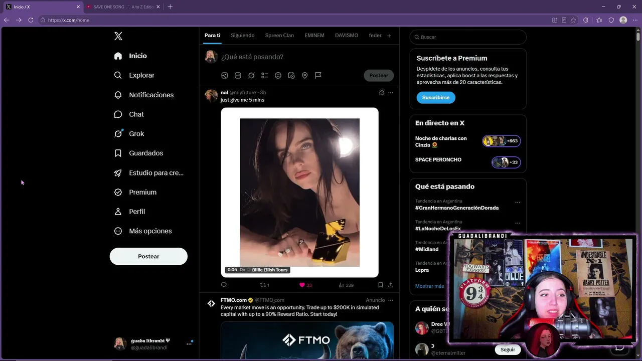Open nal's profile avatar on the post
642x361 pixels.
pos(211,96)
